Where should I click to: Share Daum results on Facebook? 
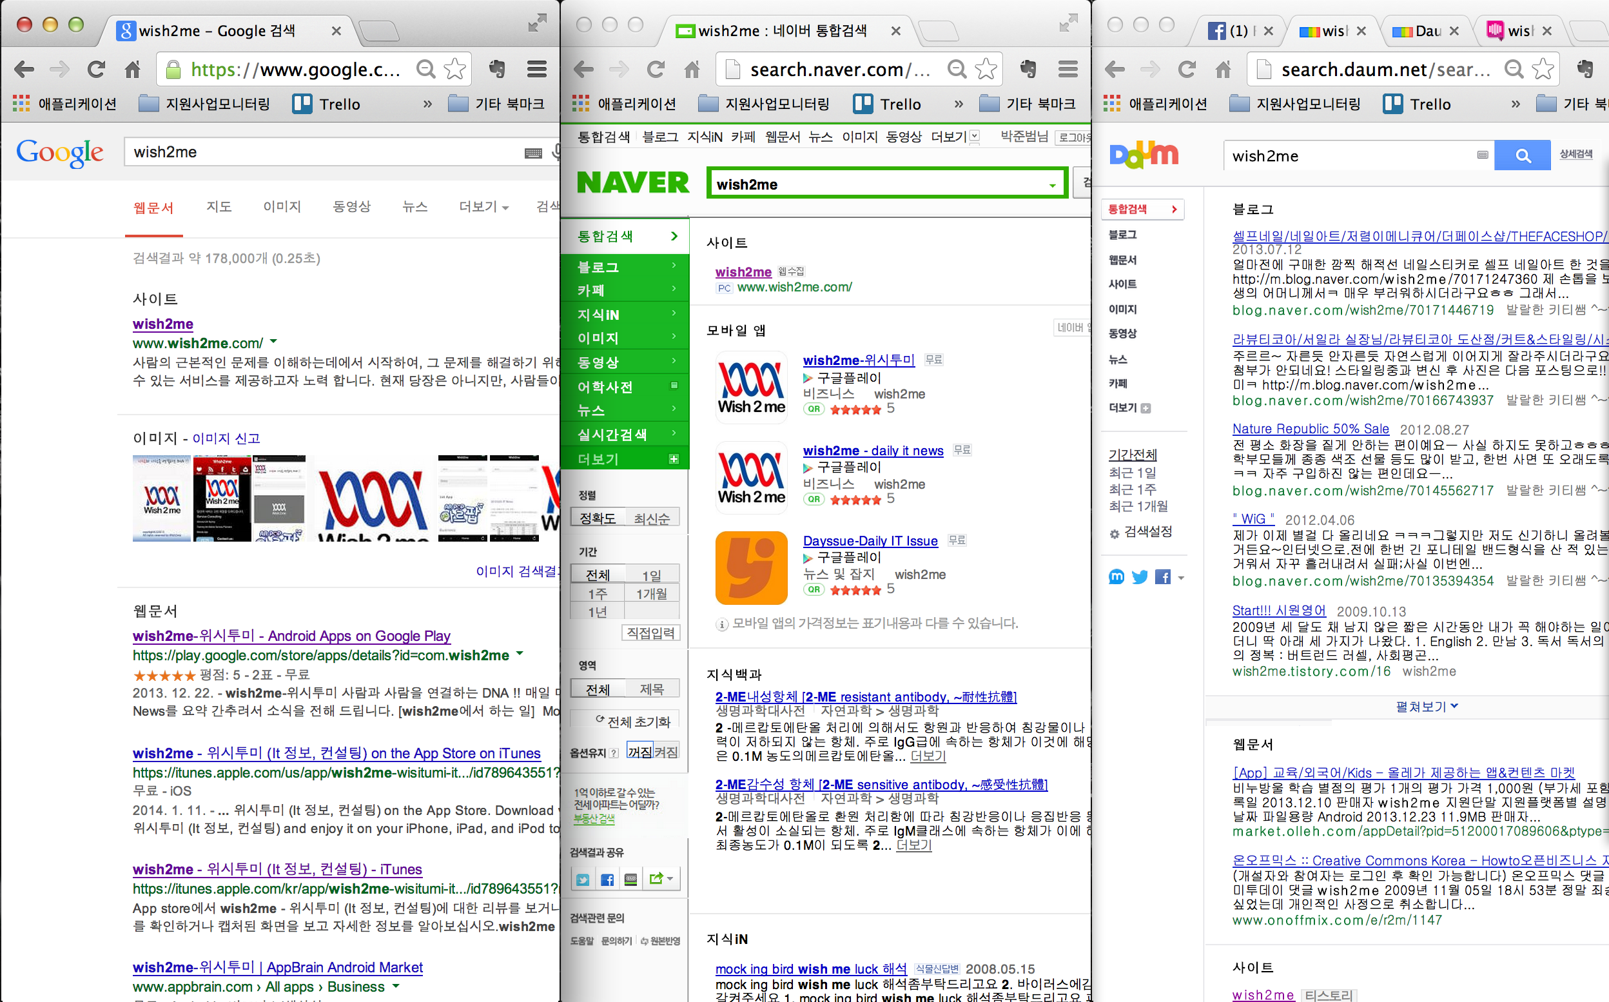click(1162, 577)
